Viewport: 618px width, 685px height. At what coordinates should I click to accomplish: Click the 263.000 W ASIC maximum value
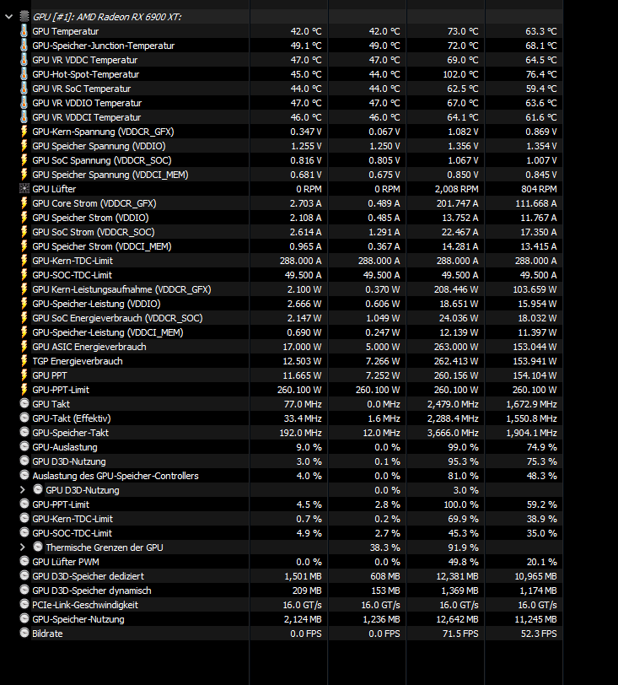tap(456, 347)
